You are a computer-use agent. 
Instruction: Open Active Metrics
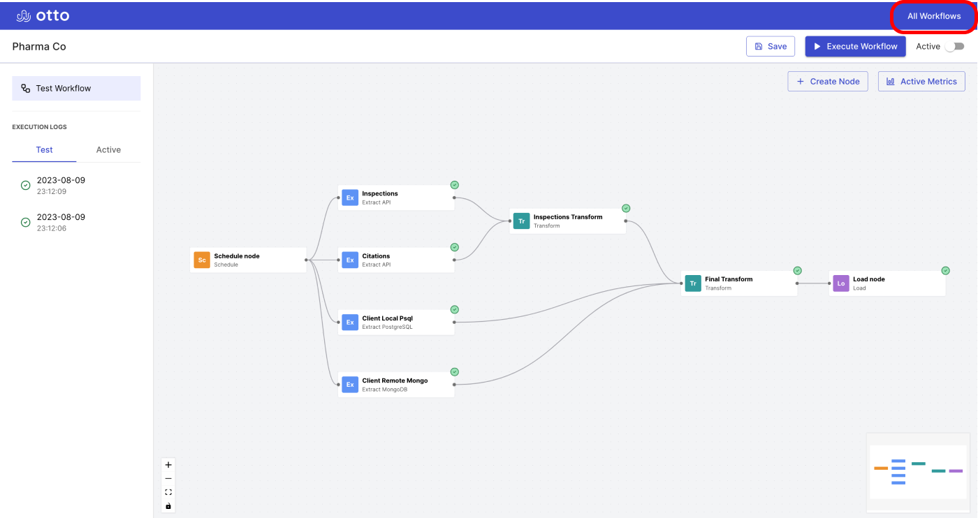[921, 81]
